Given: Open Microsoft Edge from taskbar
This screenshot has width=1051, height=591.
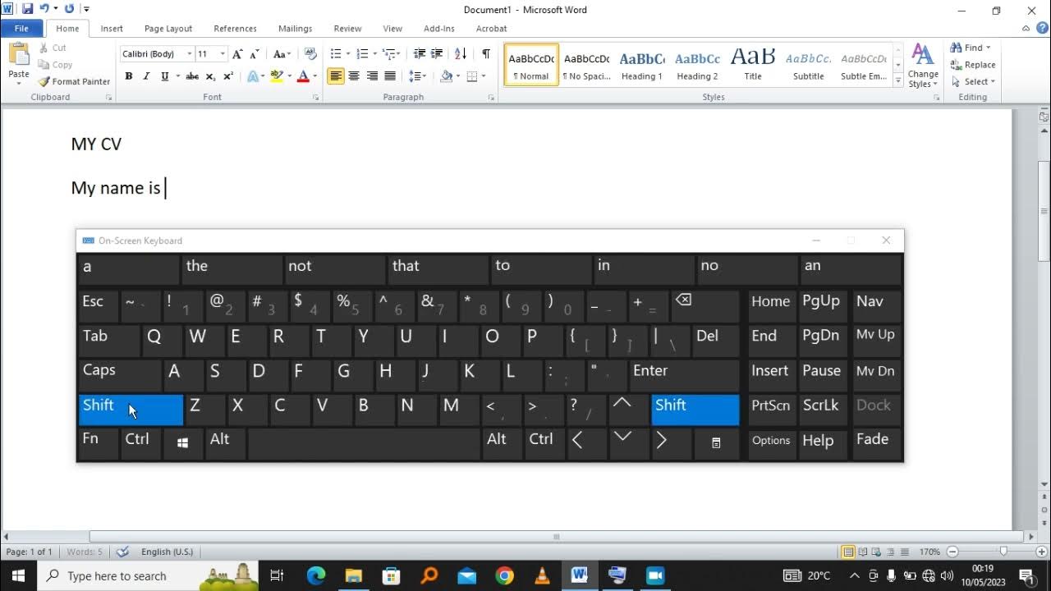Looking at the screenshot, I should (x=316, y=575).
